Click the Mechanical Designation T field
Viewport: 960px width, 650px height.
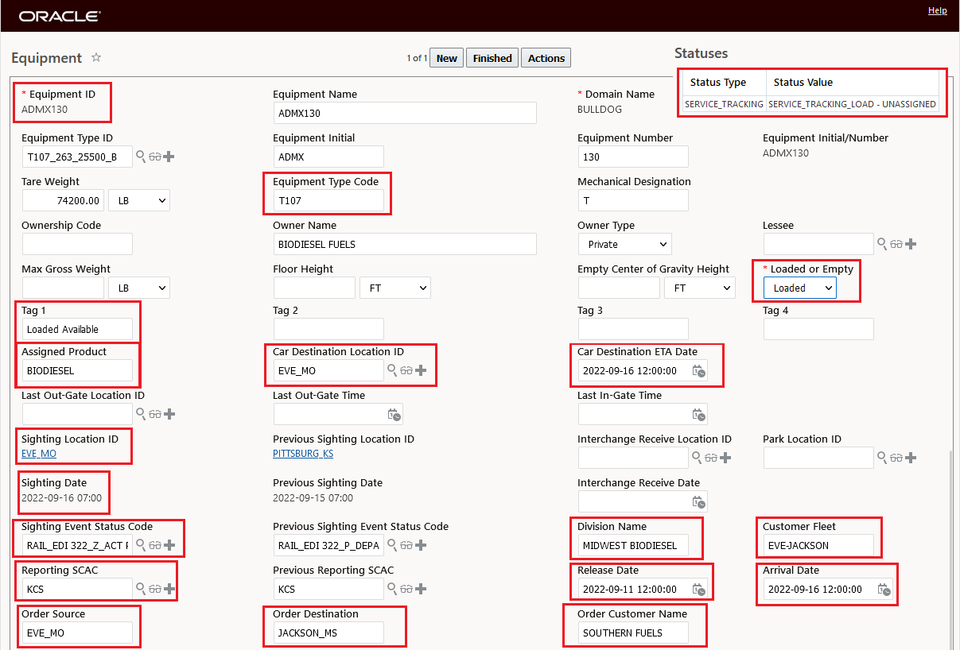pos(633,200)
